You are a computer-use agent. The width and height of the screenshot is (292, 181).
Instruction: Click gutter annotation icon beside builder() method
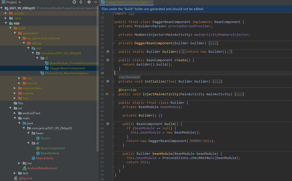[108, 51]
